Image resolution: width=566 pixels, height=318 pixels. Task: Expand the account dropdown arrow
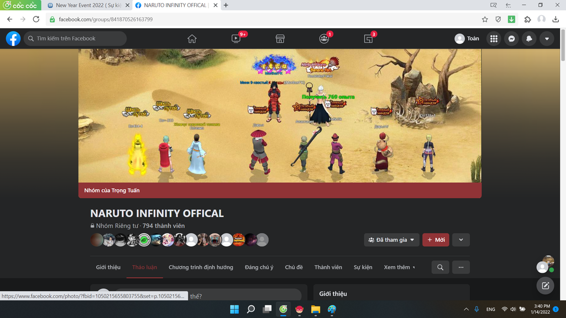coord(547,39)
